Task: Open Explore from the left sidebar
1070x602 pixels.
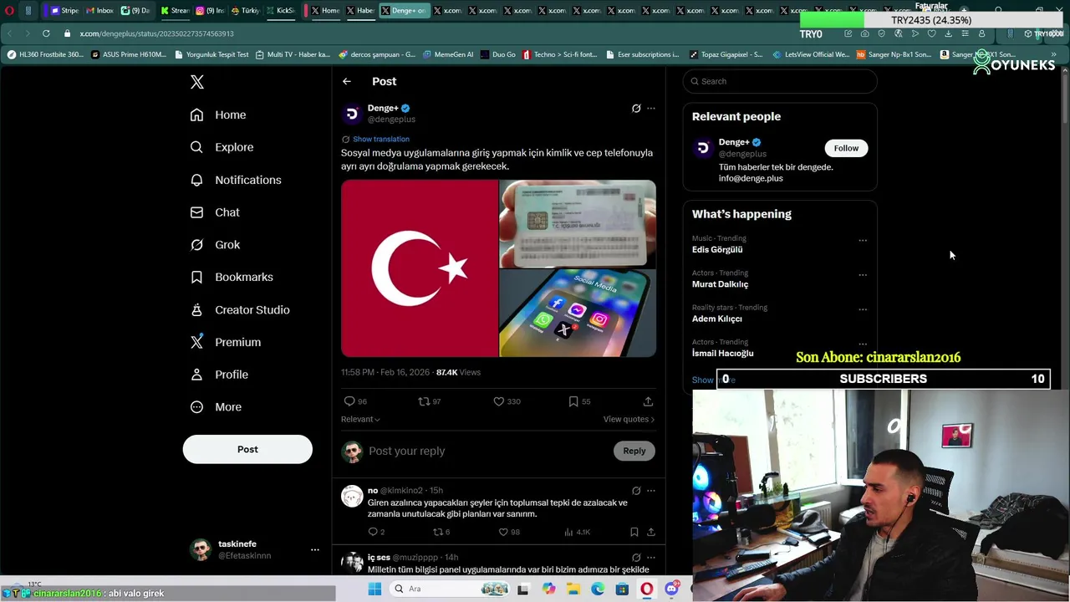Action: click(222, 147)
